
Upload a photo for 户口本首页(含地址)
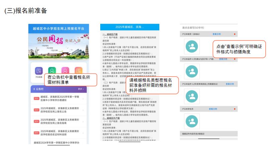point(192,47)
